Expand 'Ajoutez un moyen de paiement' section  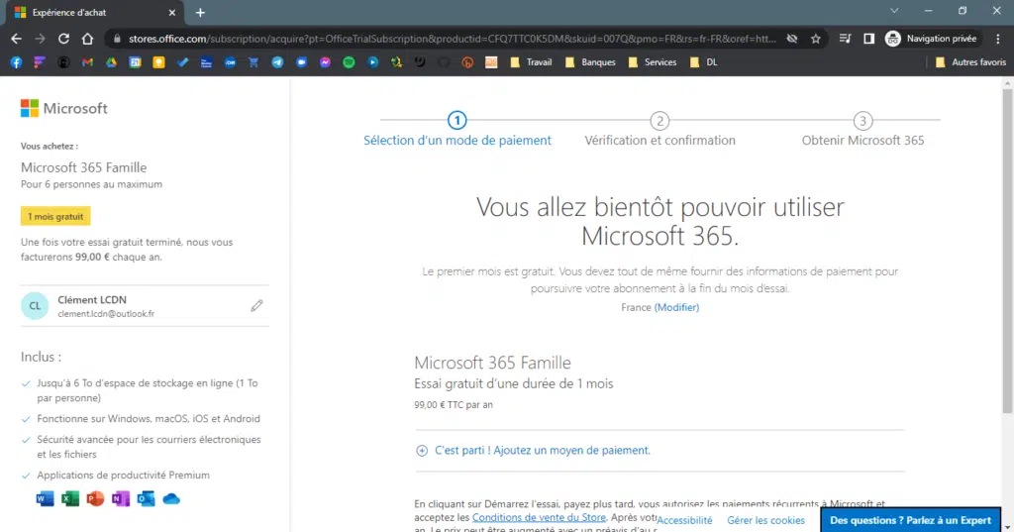(x=533, y=451)
